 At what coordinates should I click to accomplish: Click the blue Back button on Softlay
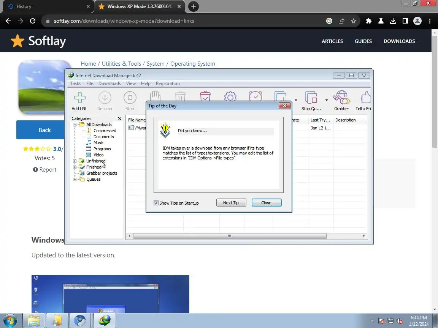click(41, 130)
